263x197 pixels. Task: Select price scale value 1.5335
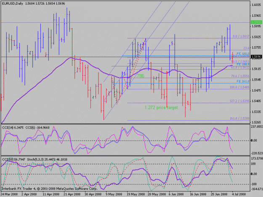coord(256,112)
